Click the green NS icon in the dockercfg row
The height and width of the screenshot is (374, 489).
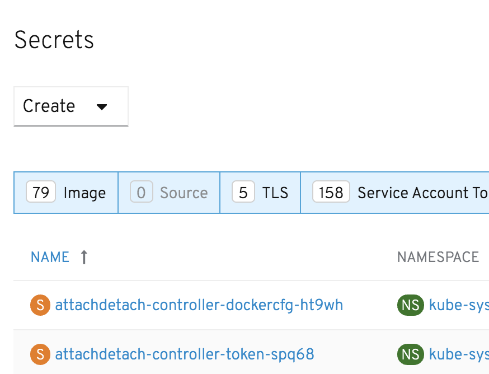410,305
